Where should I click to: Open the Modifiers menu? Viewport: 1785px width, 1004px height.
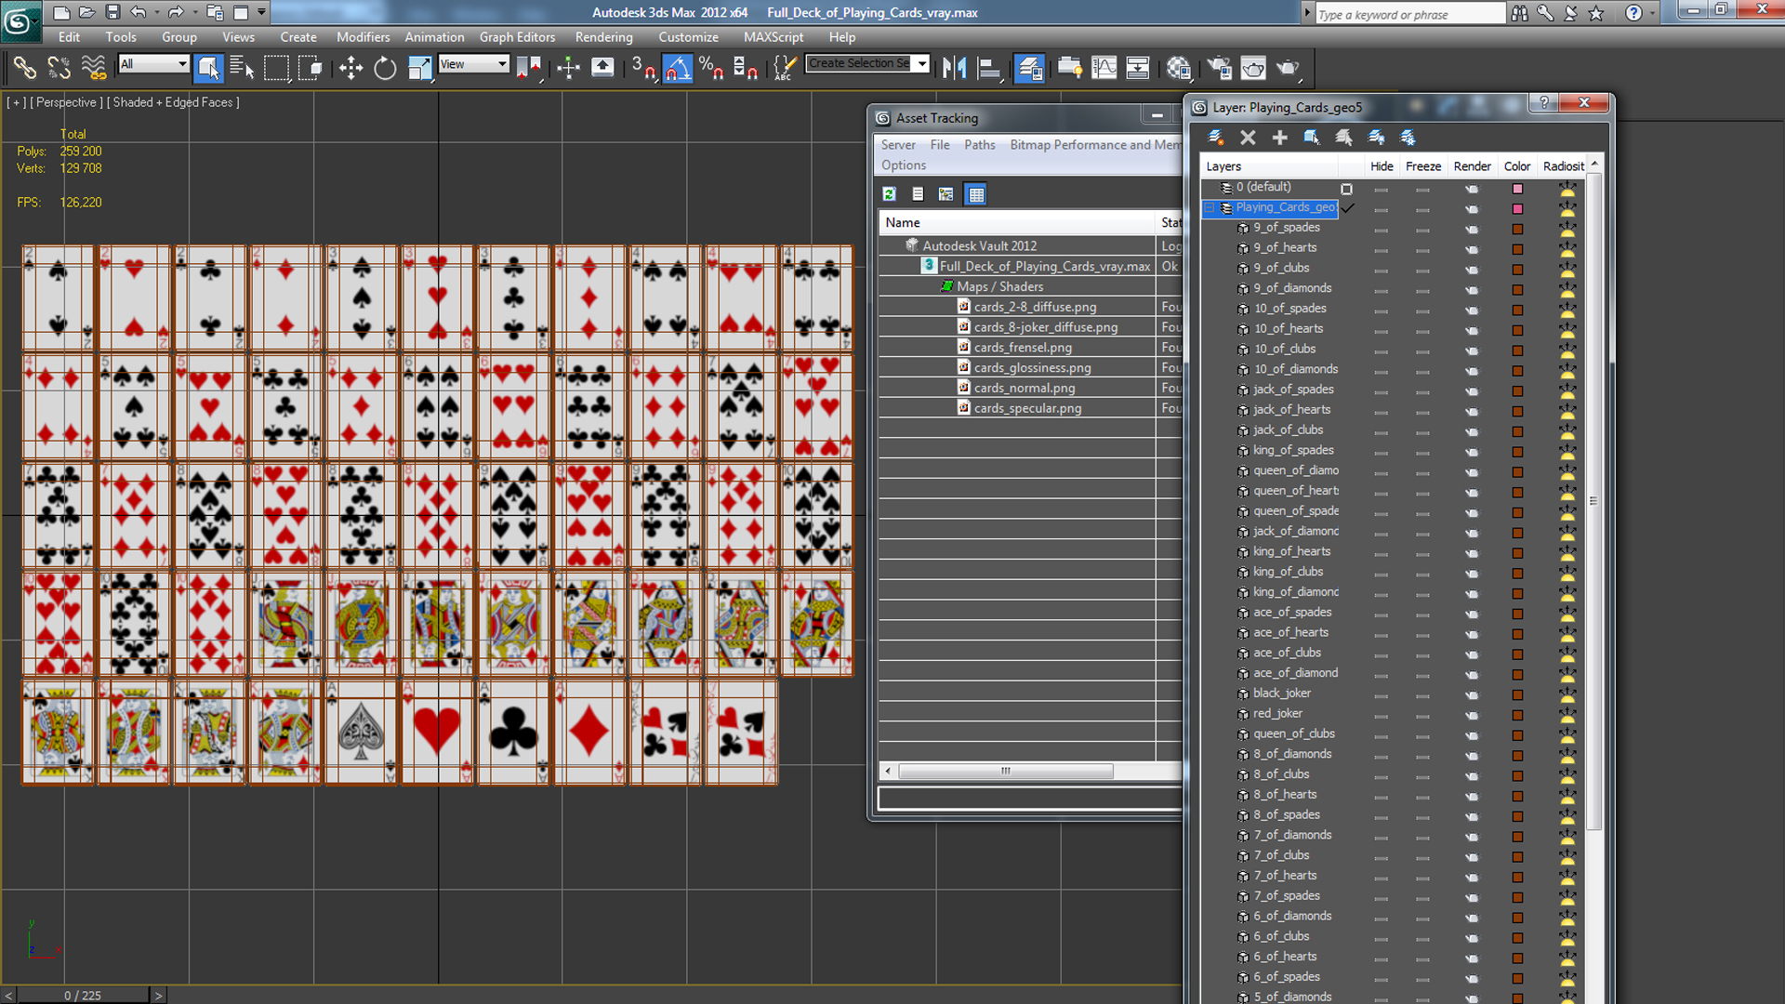pos(363,37)
